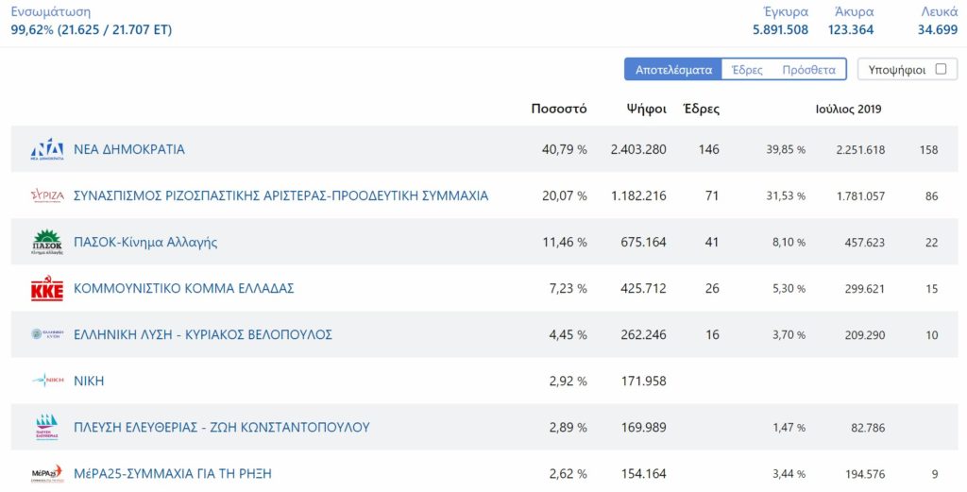Select the Αποτελέσματα tab
The image size is (967, 492).
[x=673, y=70]
